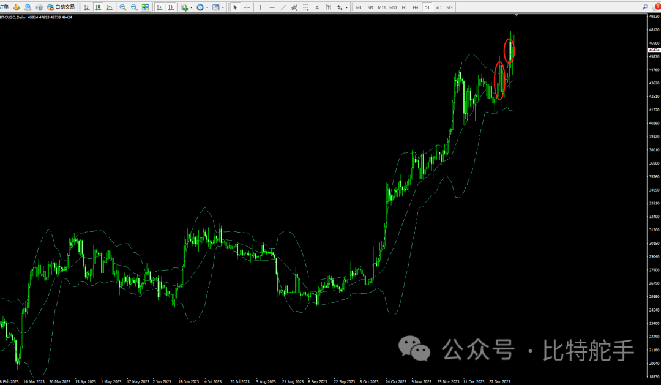Toggle chart shift from right edge
The image size is (661, 385).
pos(171,7)
